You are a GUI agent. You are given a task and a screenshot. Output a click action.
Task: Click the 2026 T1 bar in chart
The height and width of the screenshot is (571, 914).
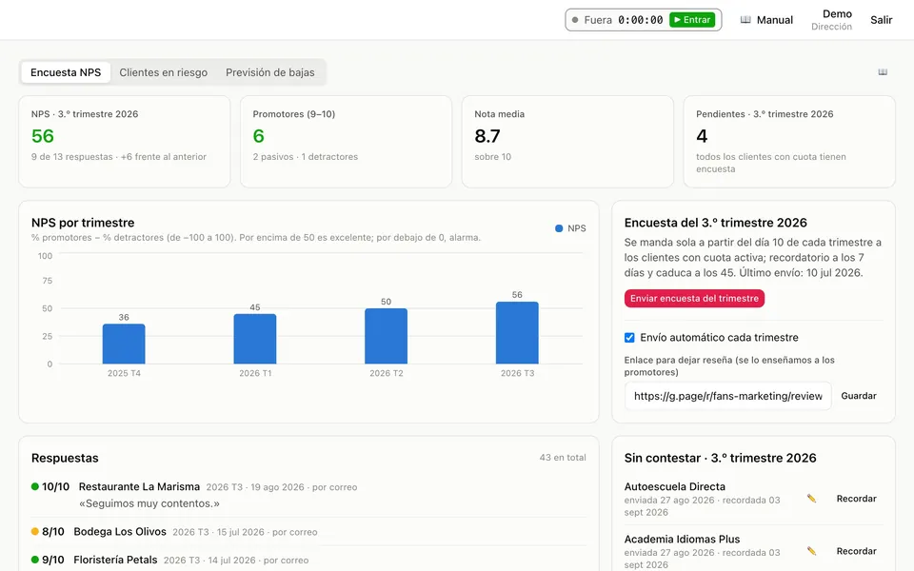(x=255, y=339)
